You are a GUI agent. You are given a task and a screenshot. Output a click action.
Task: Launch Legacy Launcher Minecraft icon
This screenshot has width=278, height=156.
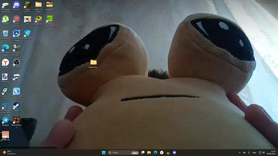[27, 7]
